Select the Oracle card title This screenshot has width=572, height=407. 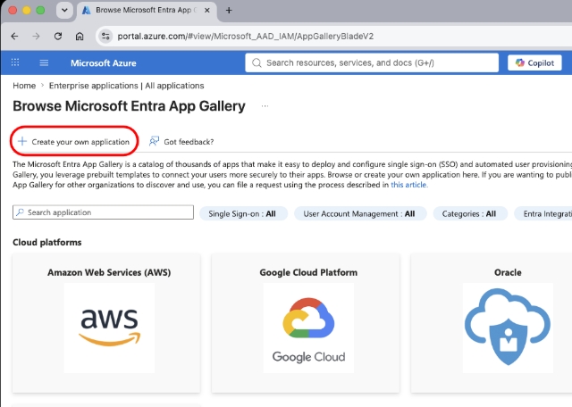pyautogui.click(x=508, y=272)
